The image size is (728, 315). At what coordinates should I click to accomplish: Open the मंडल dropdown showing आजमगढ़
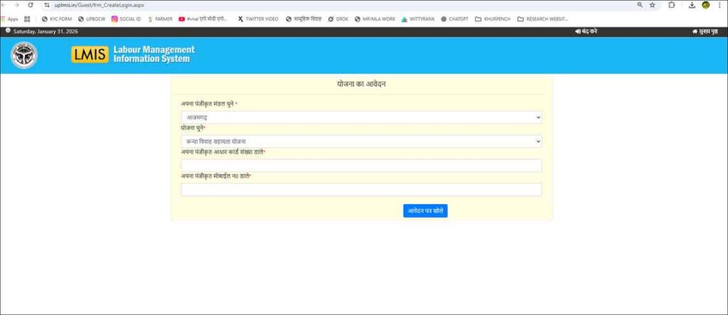(x=361, y=117)
